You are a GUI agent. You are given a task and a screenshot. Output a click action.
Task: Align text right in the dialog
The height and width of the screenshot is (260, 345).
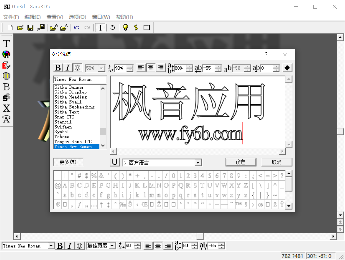tap(161, 68)
